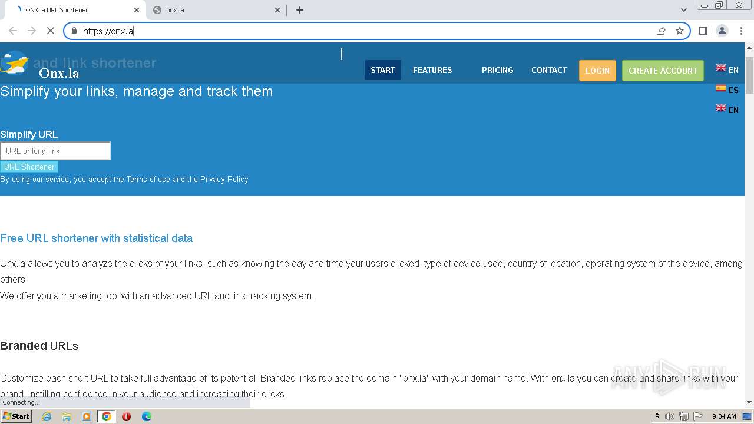Select the ES Spanish language option

point(727,90)
